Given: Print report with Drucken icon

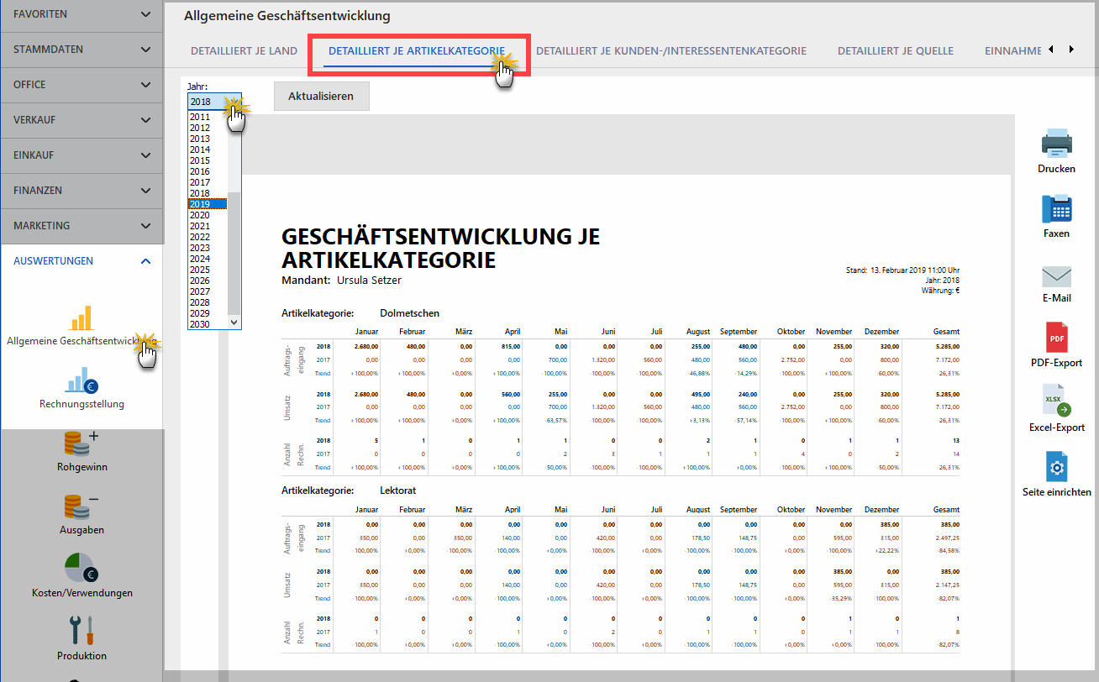Looking at the screenshot, I should pos(1056,143).
